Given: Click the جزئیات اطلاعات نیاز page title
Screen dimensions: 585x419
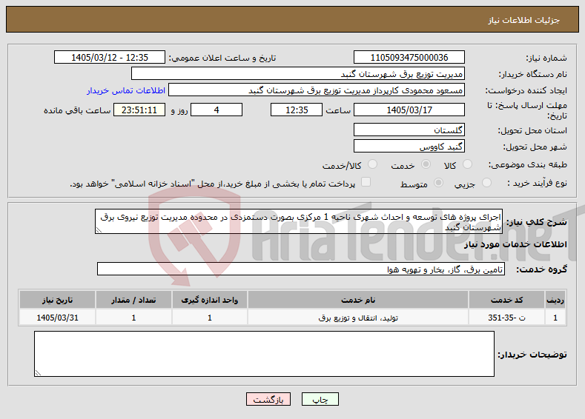Looking at the screenshot, I should [523, 20].
